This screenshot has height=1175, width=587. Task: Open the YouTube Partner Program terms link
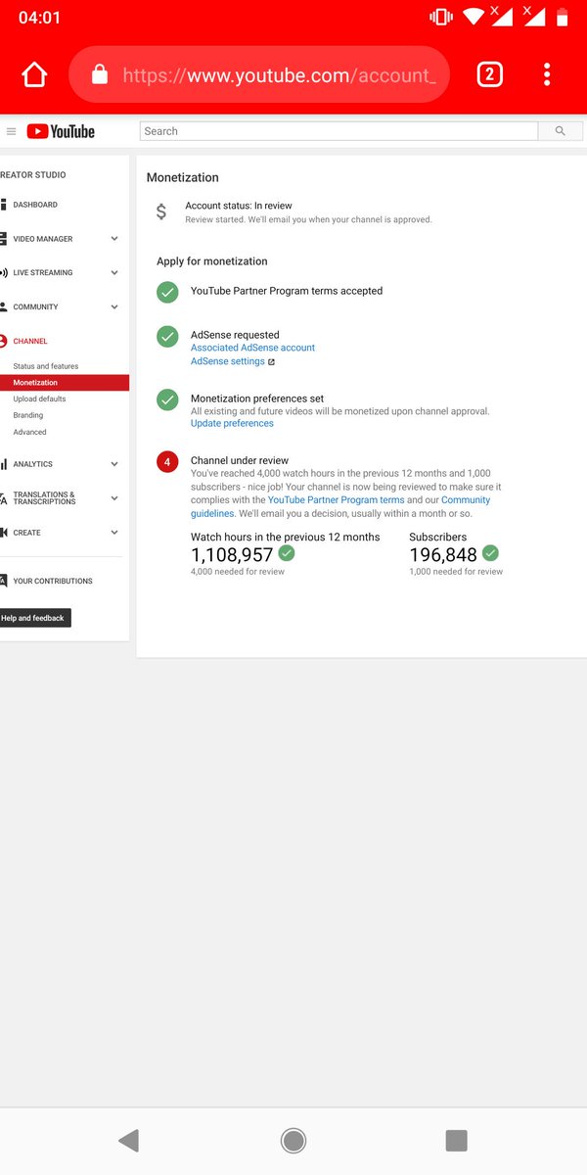(x=337, y=500)
